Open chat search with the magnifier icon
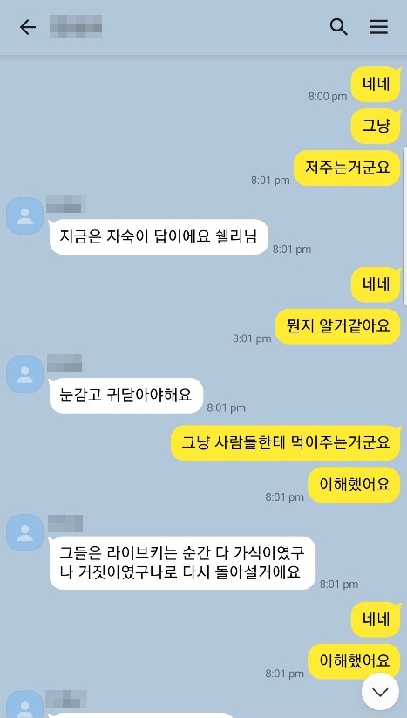 tap(338, 27)
